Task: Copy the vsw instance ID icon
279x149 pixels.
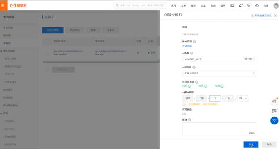Action: coord(83,51)
